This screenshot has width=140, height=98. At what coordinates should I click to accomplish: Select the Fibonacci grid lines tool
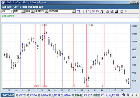[x=93, y=11]
